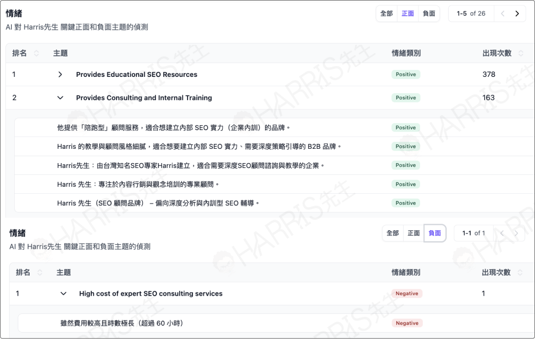The image size is (535, 339).
Task: Click 'Provides Consulting and Internal Training' topic
Action: coord(144,98)
